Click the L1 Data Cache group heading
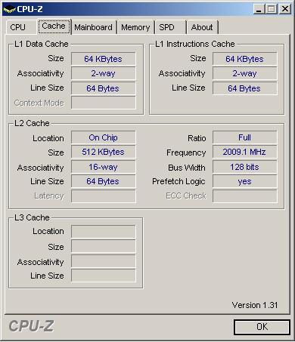The height and width of the screenshot is (342, 295). pyautogui.click(x=42, y=44)
